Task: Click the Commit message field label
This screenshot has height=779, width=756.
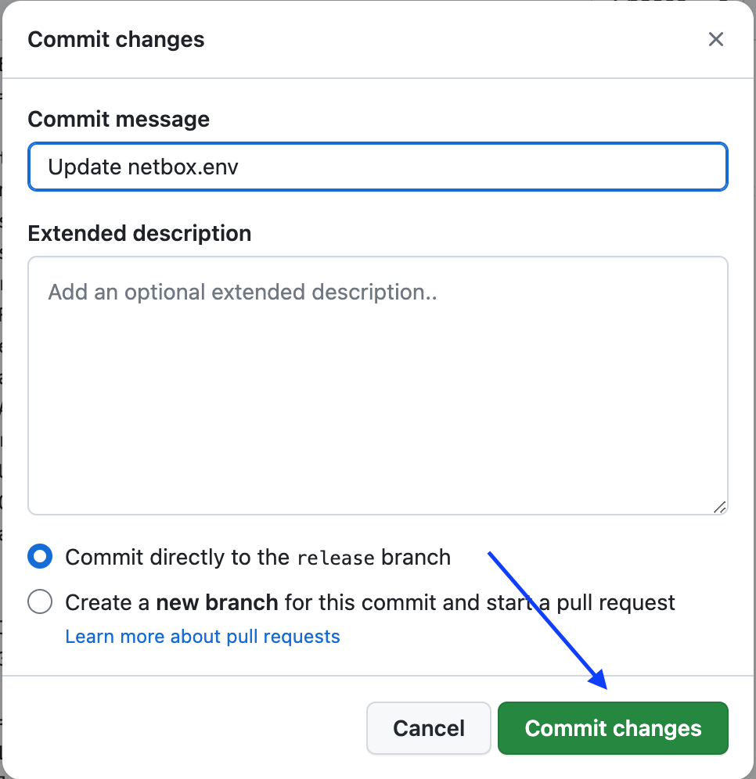Action: click(118, 119)
